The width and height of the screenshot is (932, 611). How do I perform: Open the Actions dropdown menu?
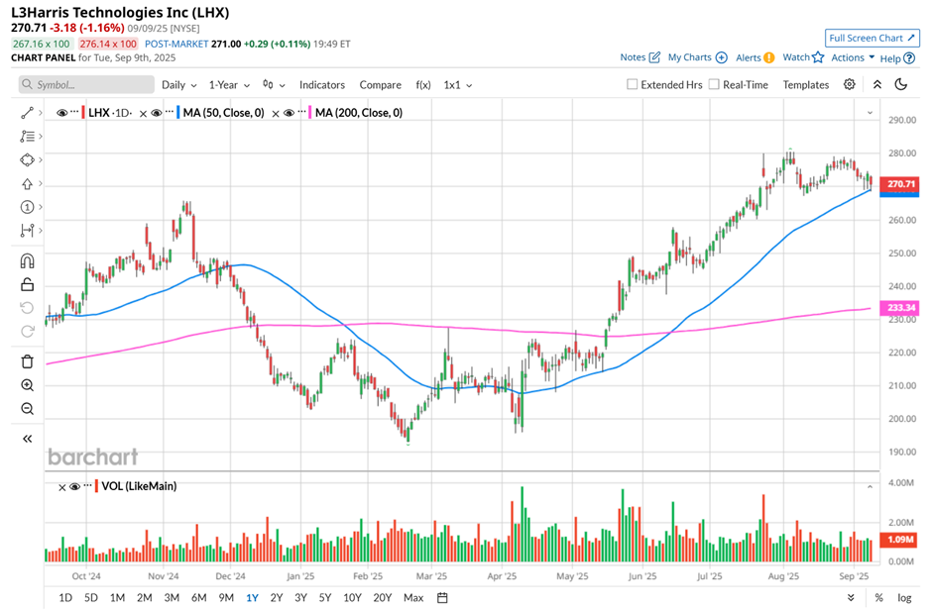coord(853,57)
